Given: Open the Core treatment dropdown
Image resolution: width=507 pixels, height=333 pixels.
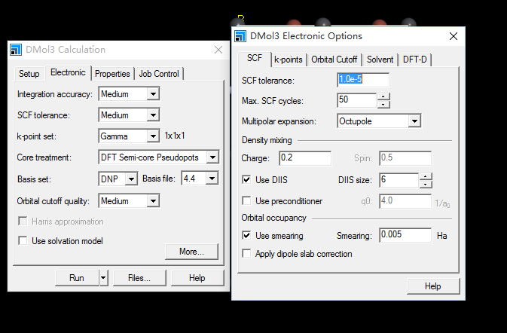Looking at the screenshot, I should 212,157.
